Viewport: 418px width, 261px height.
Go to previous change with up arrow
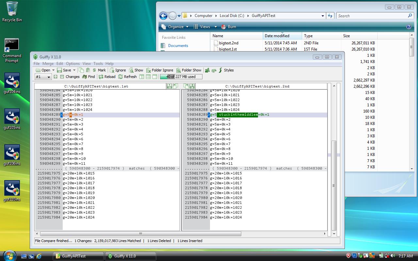[56, 77]
